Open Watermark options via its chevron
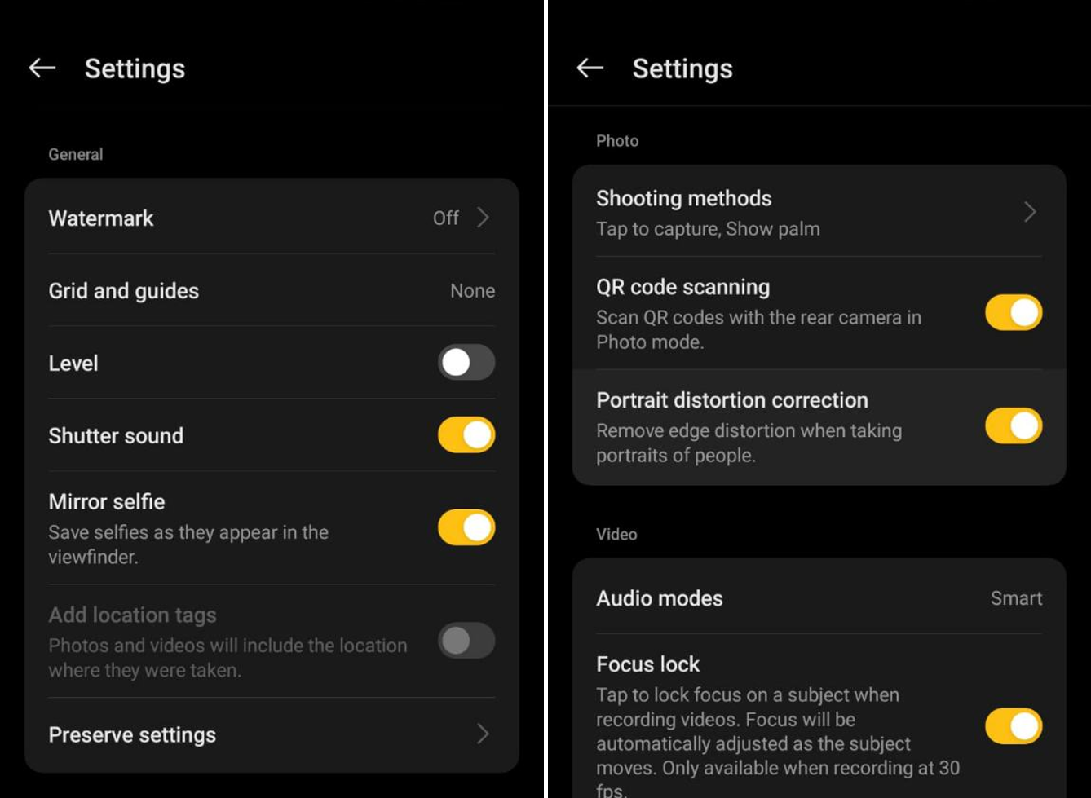 click(483, 218)
